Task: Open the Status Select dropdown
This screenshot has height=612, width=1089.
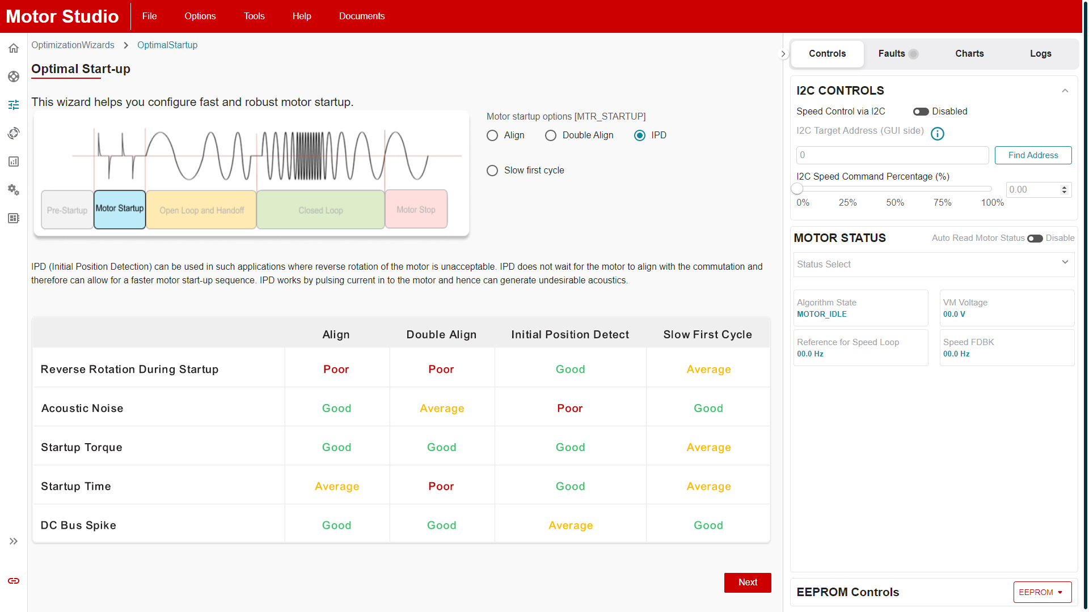Action: coord(934,264)
